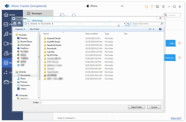Click the app search box

[x=172, y=15]
